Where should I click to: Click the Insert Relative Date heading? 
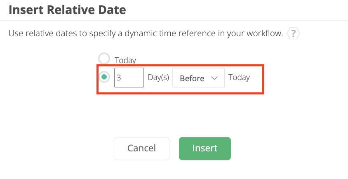[67, 10]
